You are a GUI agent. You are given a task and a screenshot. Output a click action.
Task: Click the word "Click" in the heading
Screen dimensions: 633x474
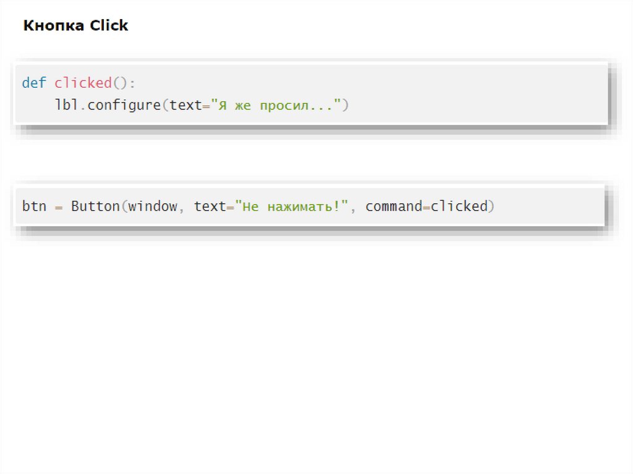click(109, 26)
